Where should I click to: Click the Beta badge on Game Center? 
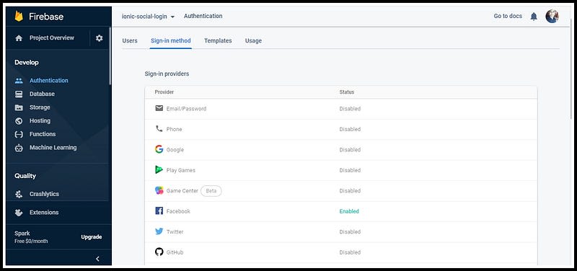click(211, 191)
